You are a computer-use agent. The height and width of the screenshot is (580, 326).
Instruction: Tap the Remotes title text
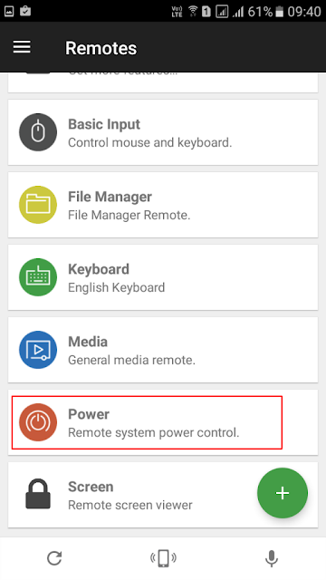pyautogui.click(x=101, y=48)
